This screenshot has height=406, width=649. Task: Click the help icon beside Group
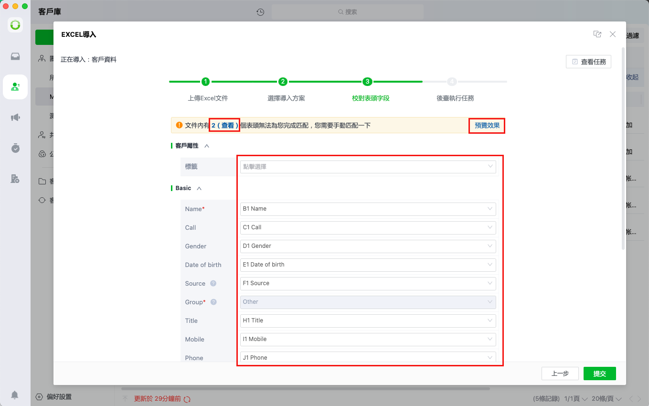point(213,302)
